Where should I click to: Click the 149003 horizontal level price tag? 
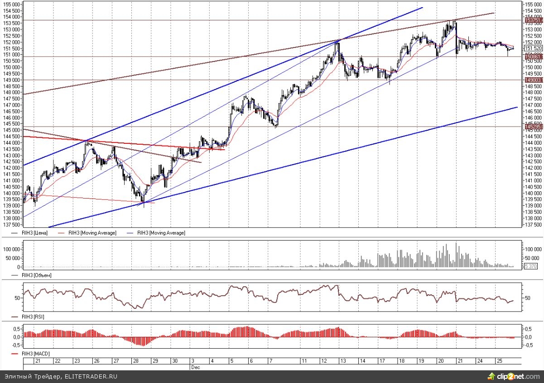(x=533, y=80)
